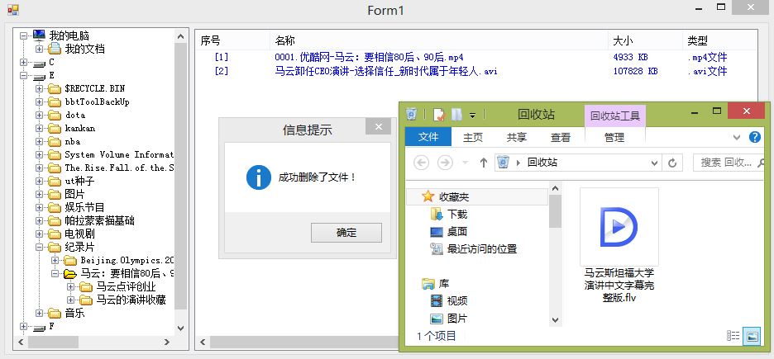The image size is (774, 359).
Task: Open the Recycle Bin help icon
Action: (x=755, y=137)
